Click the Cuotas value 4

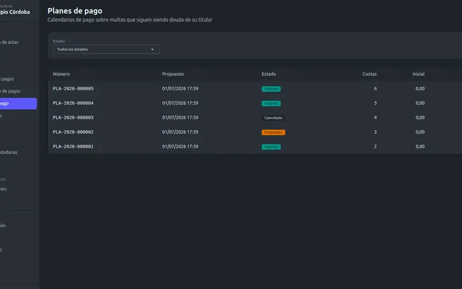pyautogui.click(x=375, y=117)
